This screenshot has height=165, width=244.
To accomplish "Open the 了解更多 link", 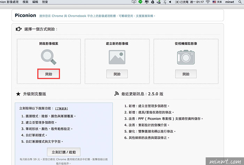I will [62, 109].
